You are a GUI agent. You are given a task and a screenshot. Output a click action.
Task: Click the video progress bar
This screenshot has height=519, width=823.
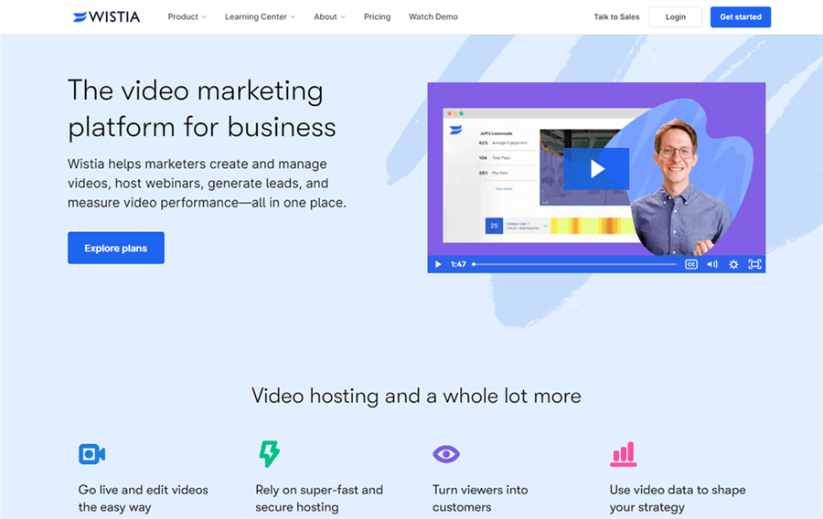pyautogui.click(x=574, y=264)
